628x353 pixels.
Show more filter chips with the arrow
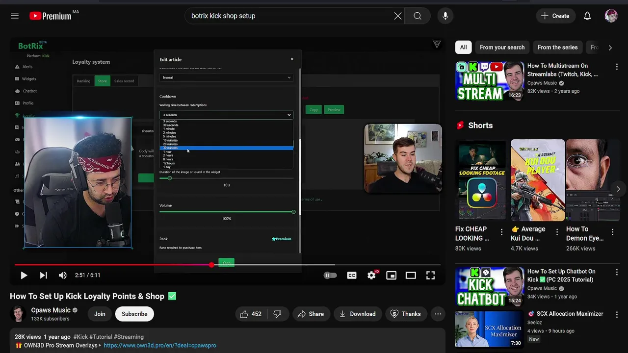pos(610,48)
